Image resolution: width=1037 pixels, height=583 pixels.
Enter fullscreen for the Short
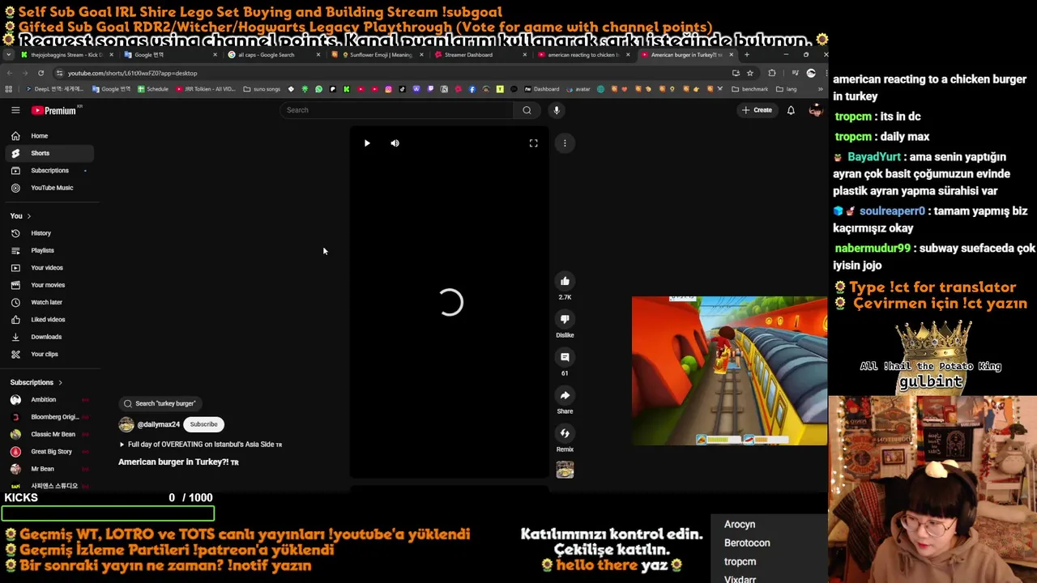(533, 143)
